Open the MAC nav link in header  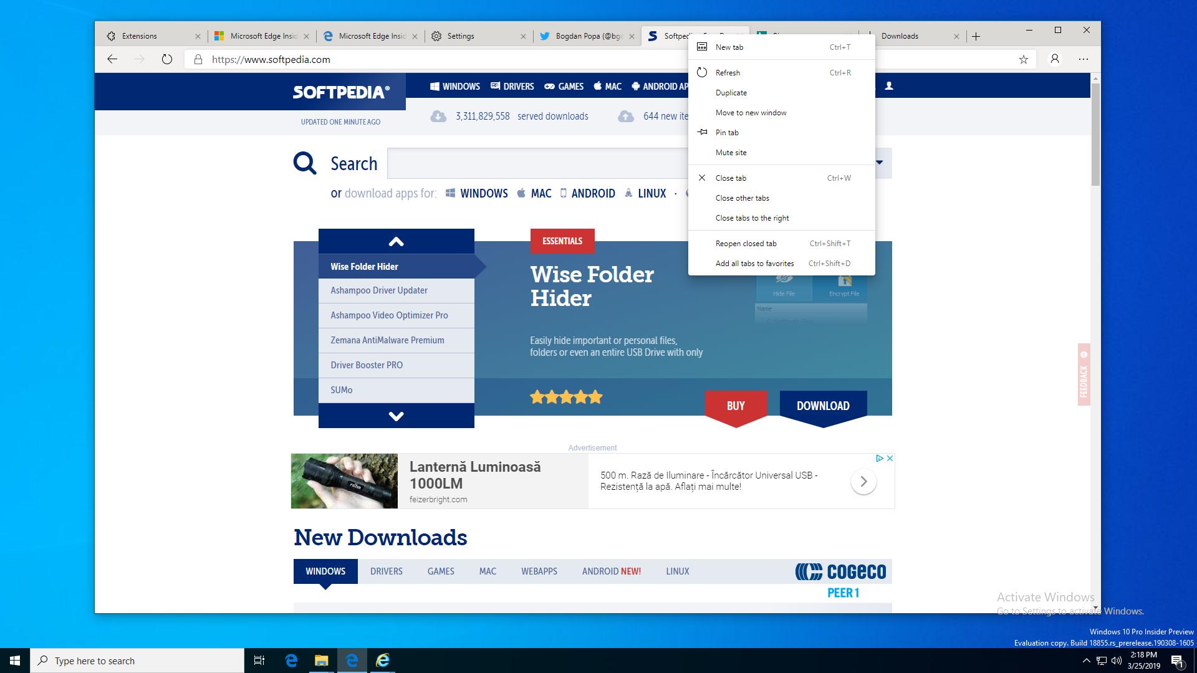[607, 86]
